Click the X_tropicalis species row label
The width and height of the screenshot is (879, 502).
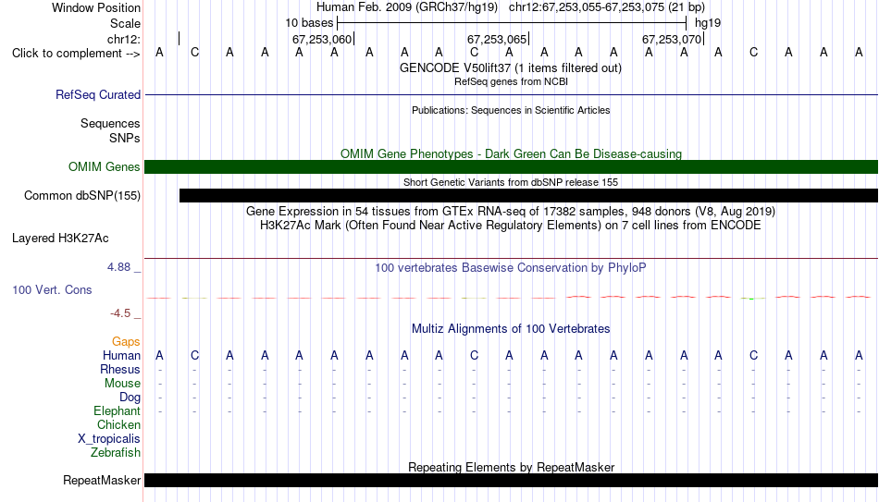(109, 439)
